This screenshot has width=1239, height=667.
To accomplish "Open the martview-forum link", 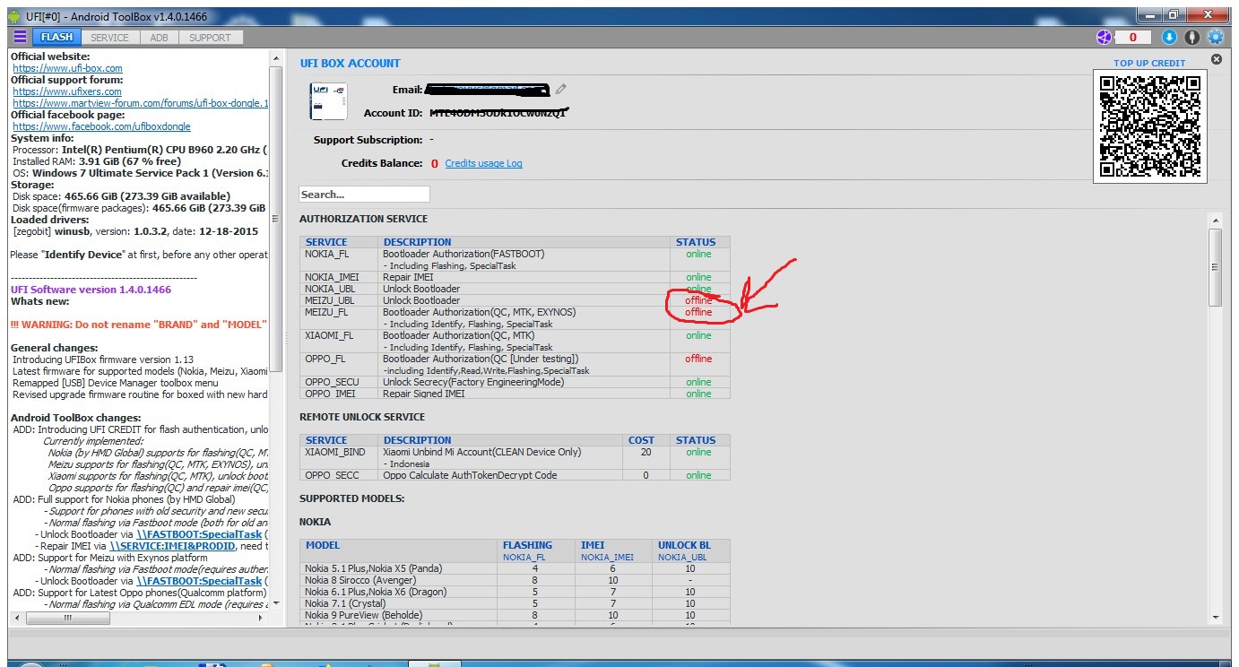I will tap(141, 103).
